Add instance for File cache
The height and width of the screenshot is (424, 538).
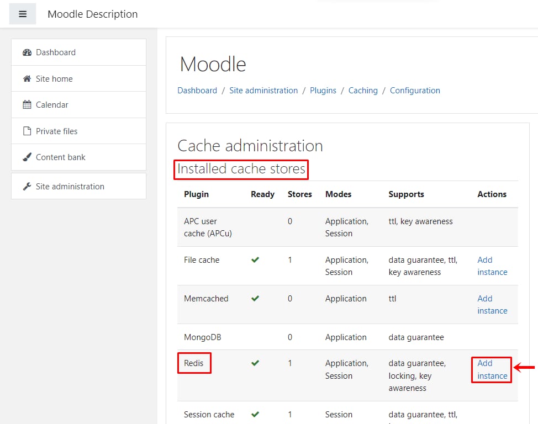(492, 266)
